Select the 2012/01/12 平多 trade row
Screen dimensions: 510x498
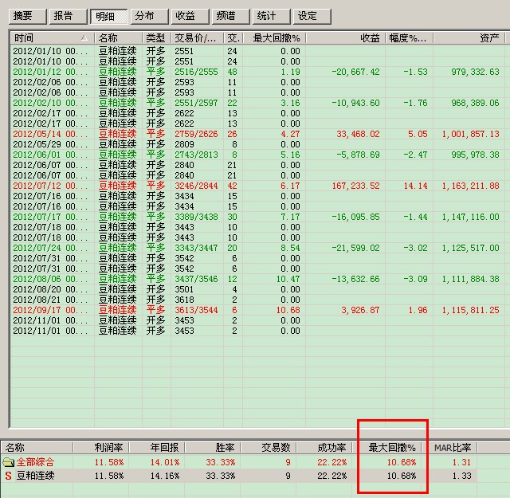click(x=256, y=72)
